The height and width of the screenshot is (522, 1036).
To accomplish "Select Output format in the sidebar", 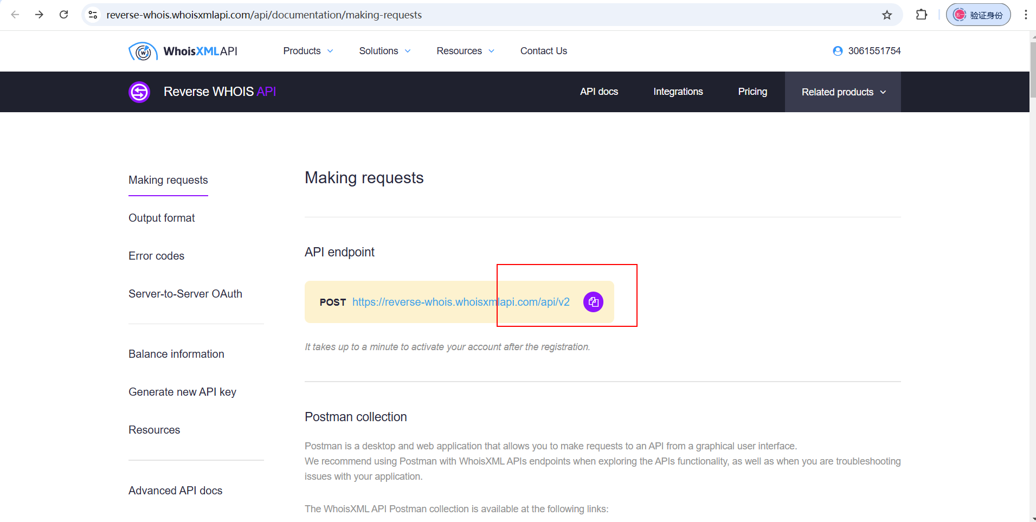I will [x=162, y=218].
